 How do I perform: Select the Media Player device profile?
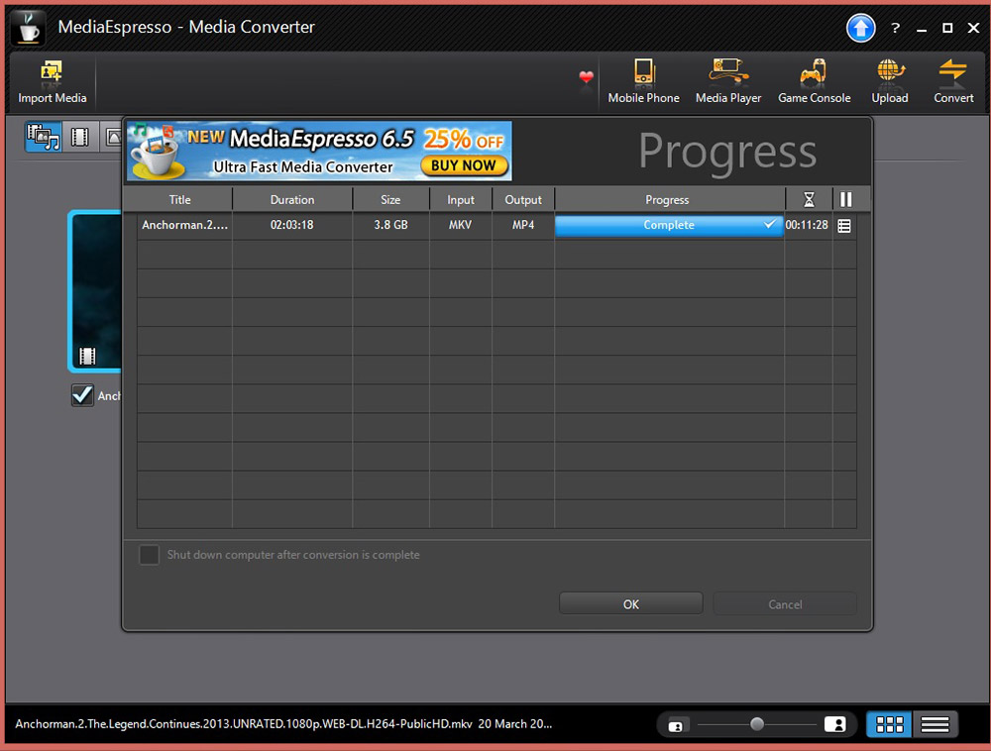click(728, 83)
